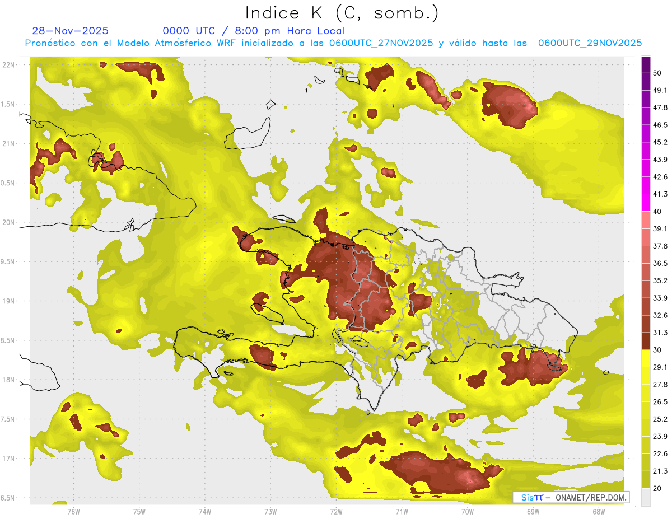The width and height of the screenshot is (672, 519).
Task: Pick the light gray swatch below 20
Action: (x=646, y=497)
